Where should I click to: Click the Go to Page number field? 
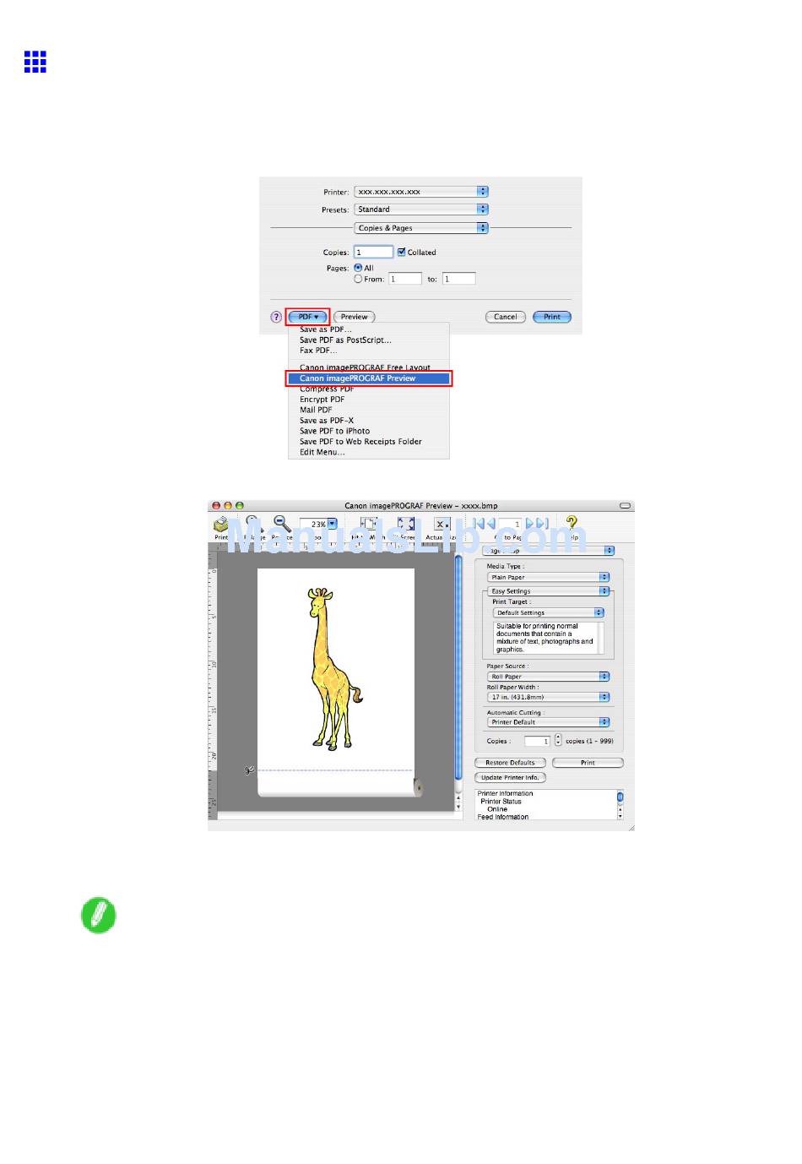[511, 524]
